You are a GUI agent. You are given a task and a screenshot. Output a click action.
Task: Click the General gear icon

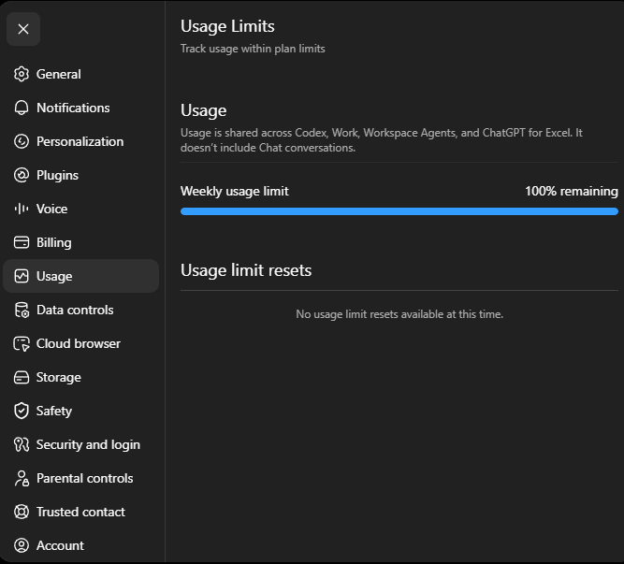[22, 75]
